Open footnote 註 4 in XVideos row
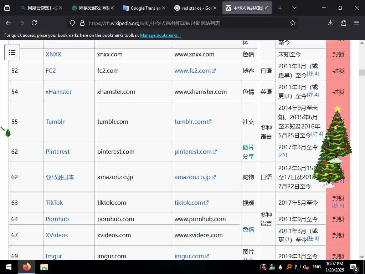This screenshot has height=274, width=365. tap(313, 238)
